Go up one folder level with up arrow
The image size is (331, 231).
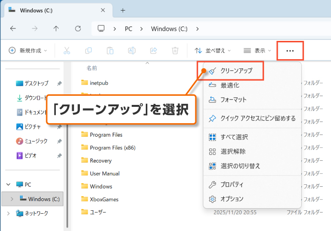[x=56, y=29]
